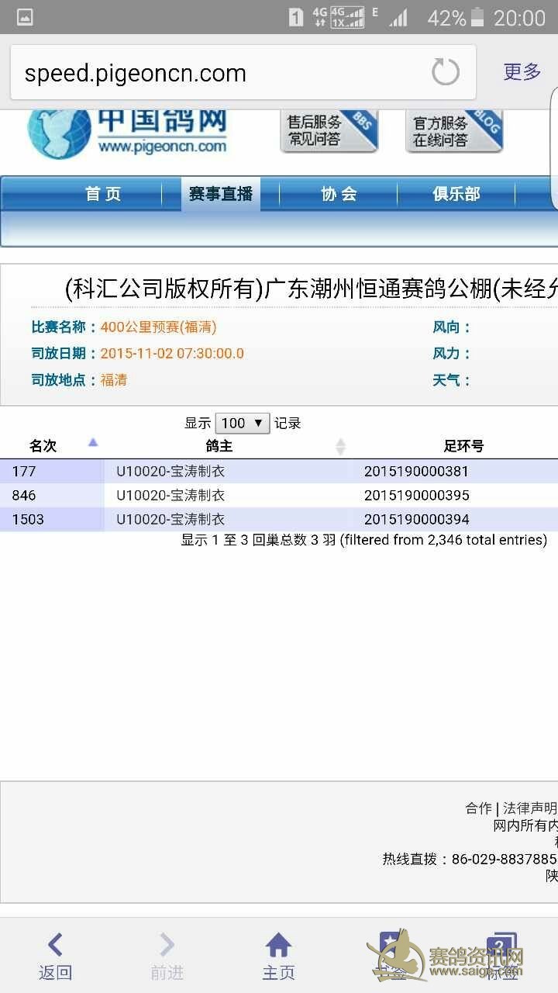Tap the browser back button 返回
Viewport: 558px width, 993px height.
point(55,956)
